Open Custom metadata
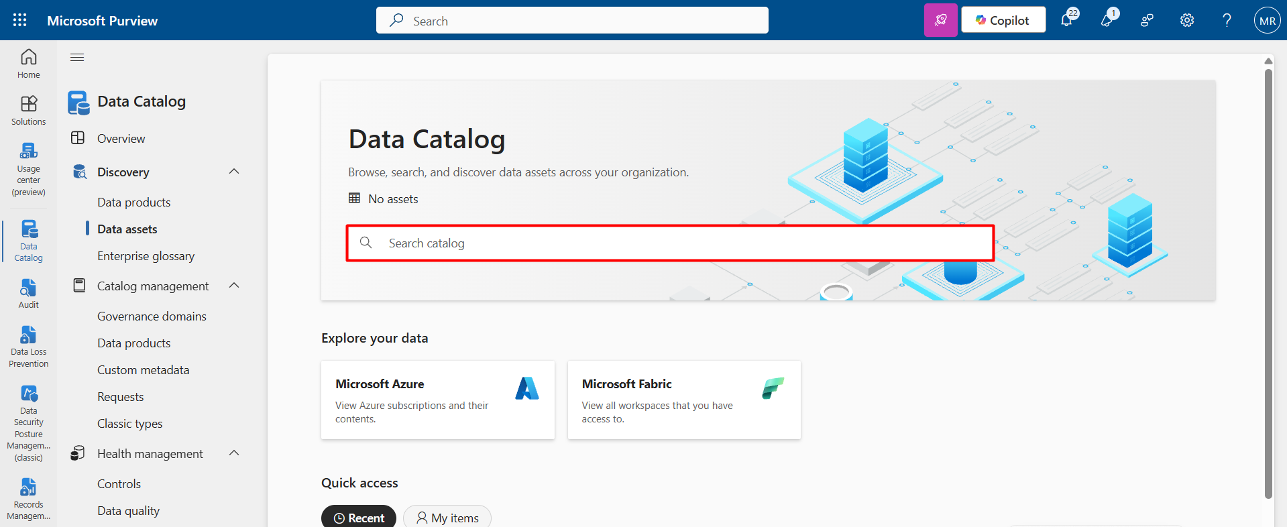The image size is (1287, 527). (143, 370)
